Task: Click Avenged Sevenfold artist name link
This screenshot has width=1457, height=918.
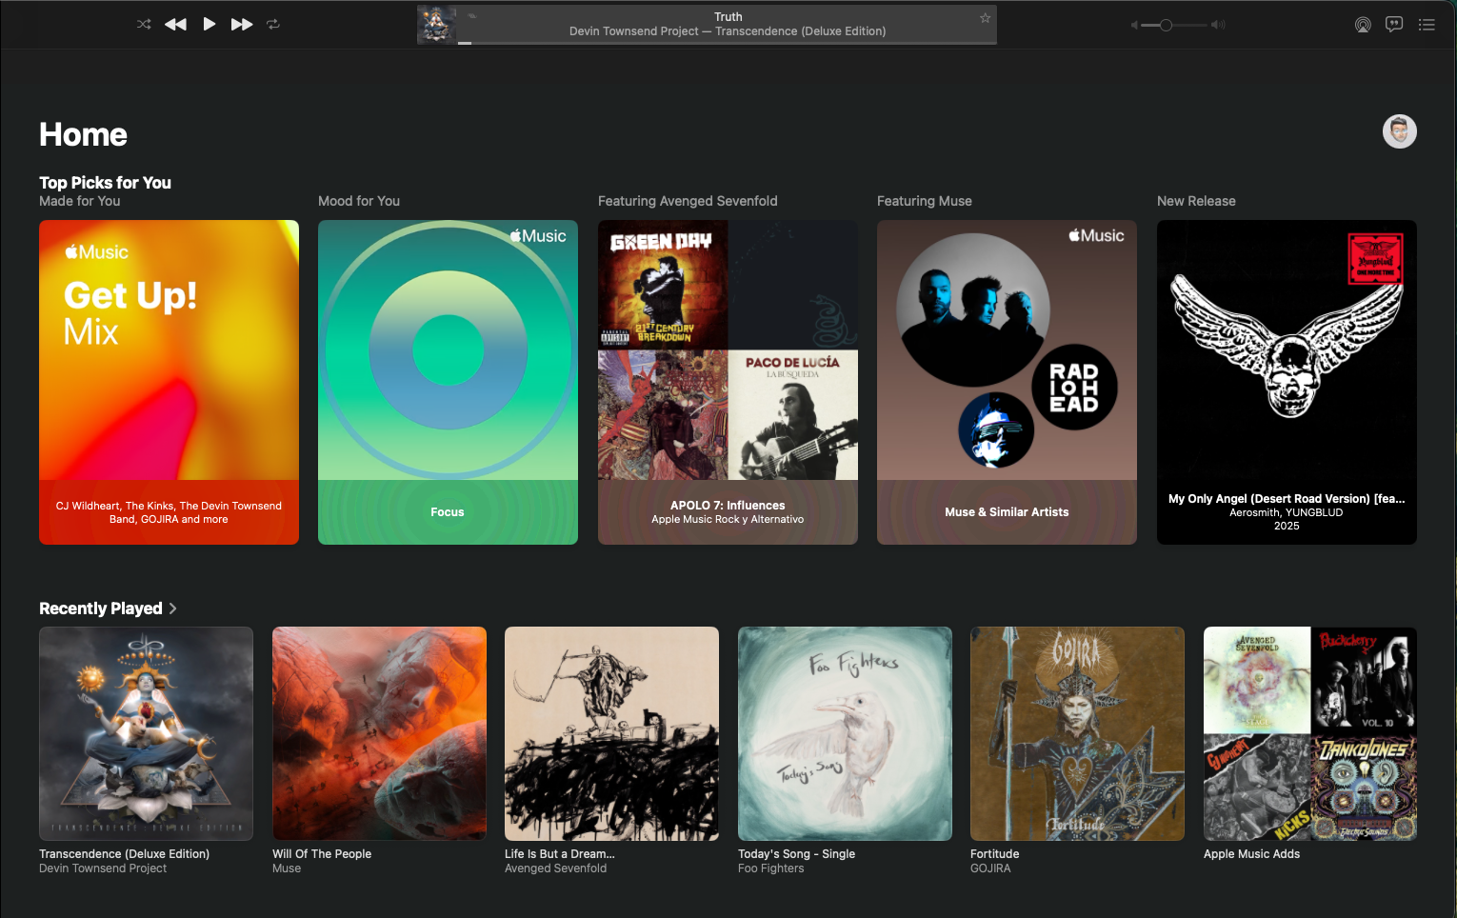Action: pos(555,868)
